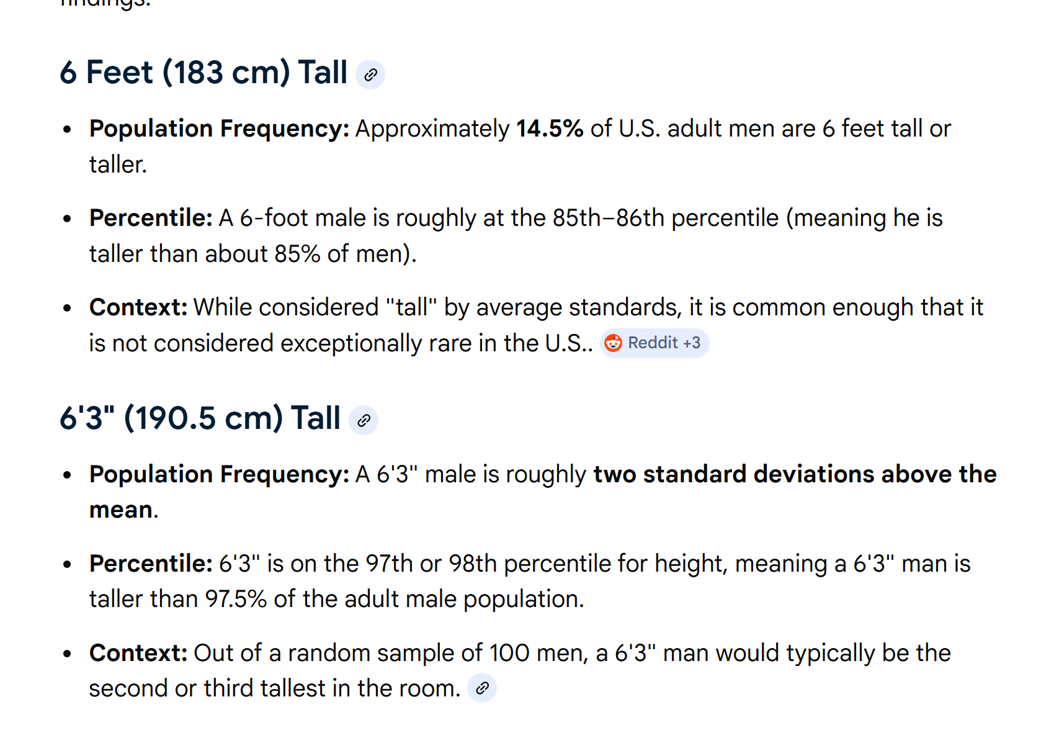The height and width of the screenshot is (738, 1041).
Task: Click the "97.5%" value in the text
Action: pyautogui.click(x=236, y=599)
